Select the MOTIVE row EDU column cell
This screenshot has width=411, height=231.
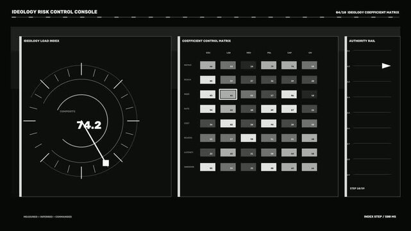point(208,65)
